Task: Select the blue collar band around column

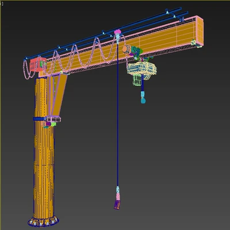Action: pos(40,119)
